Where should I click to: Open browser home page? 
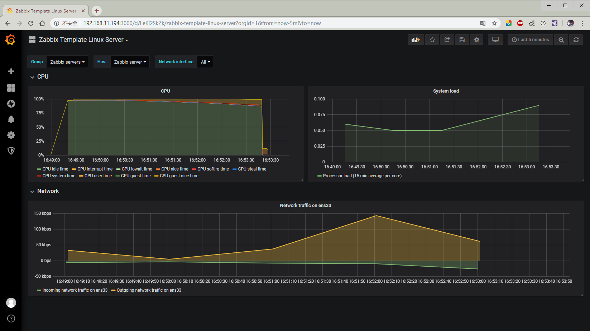(x=42, y=23)
